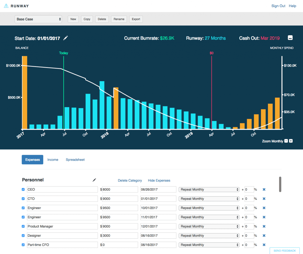The width and height of the screenshot is (303, 254).
Task: Click the CEO salary amount field
Action: click(120, 189)
